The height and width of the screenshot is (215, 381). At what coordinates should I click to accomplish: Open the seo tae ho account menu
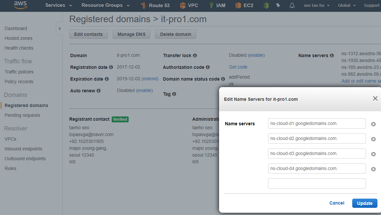click(x=316, y=5)
